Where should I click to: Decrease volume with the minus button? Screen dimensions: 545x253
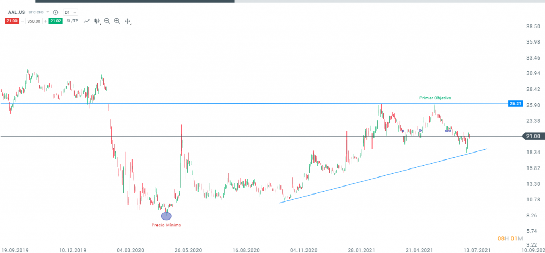tap(22, 21)
